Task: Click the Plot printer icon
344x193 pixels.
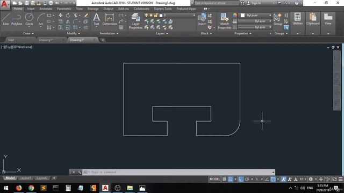Action: click(x=51, y=3)
